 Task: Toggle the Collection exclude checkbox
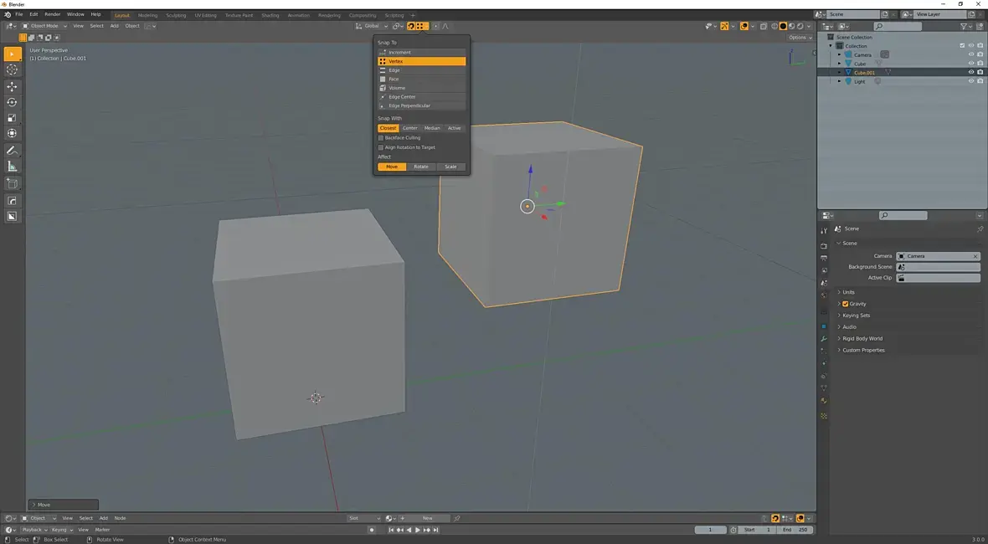click(962, 46)
